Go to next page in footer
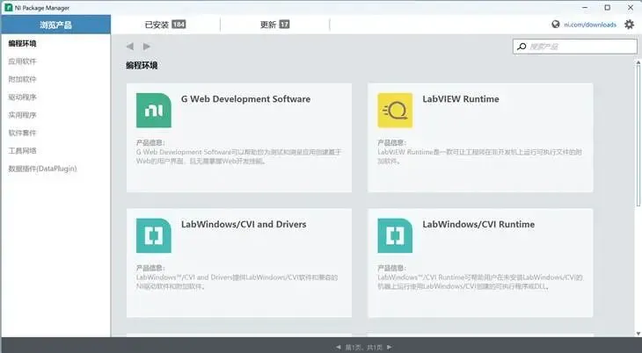This screenshot has width=642, height=353. point(389,347)
